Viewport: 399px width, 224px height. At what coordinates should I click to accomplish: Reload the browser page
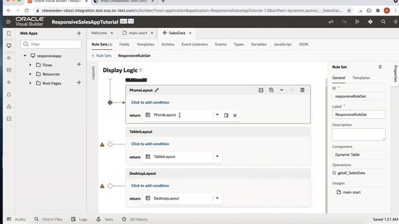pos(27,11)
